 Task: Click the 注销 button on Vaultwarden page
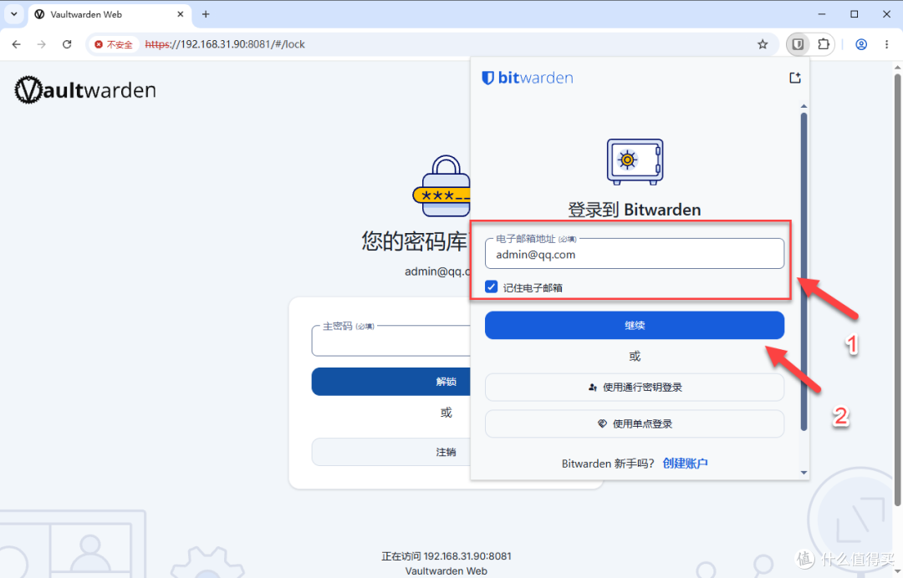391,452
